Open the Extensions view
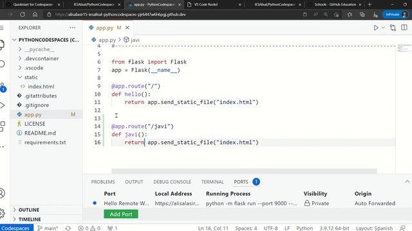Screen dimensions: 412x231 point(3,126)
